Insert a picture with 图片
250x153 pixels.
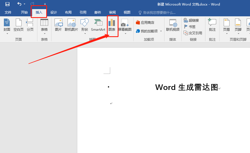click(x=58, y=25)
